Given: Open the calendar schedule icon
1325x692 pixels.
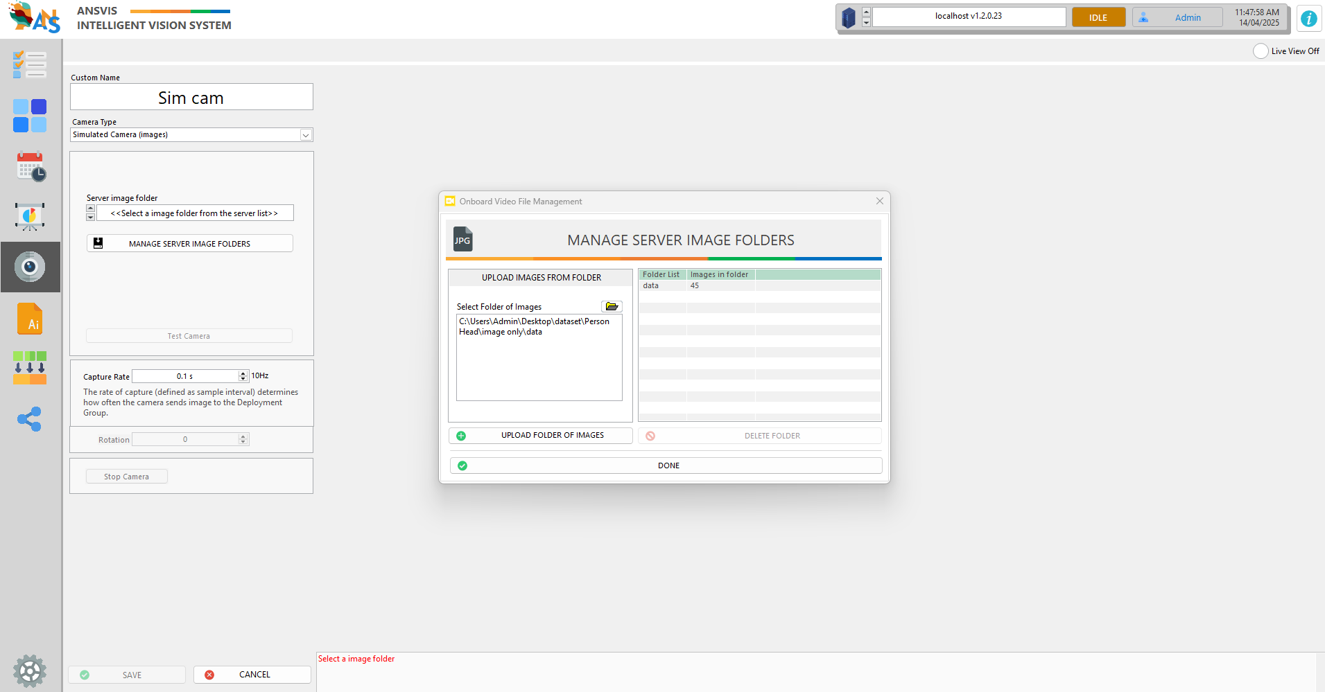Looking at the screenshot, I should point(31,167).
